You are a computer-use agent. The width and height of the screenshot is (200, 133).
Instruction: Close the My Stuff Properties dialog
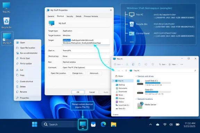tap(111, 10)
